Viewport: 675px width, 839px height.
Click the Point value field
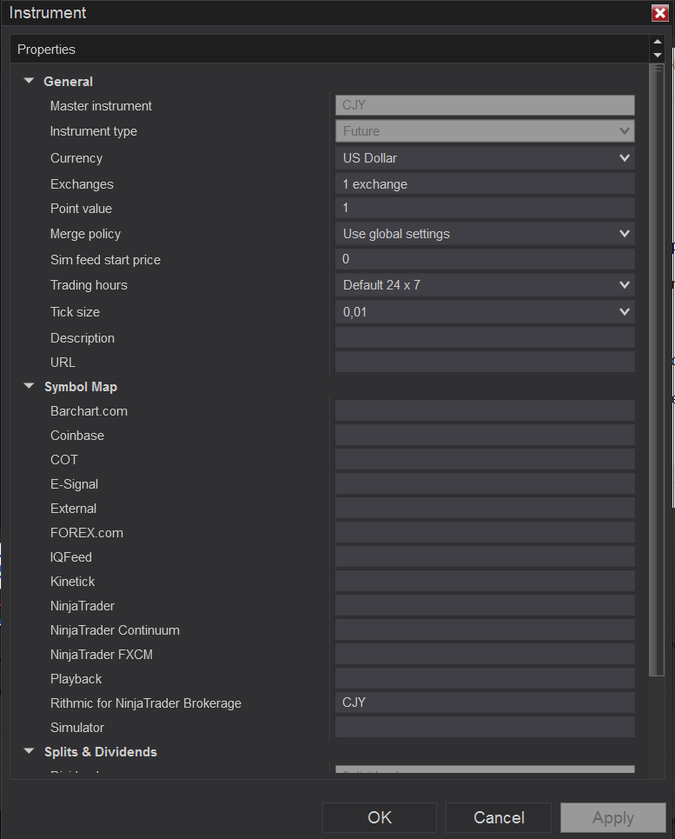(484, 209)
